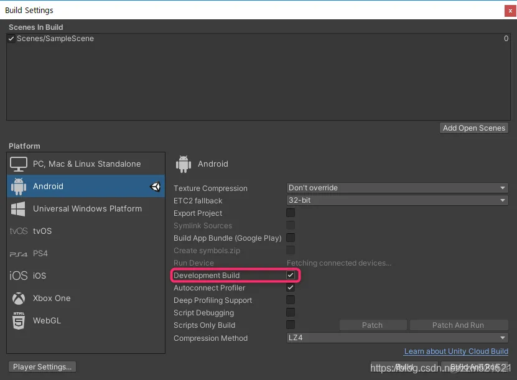Click the Deep Profiling Support label
Screen dimensions: 517x380
pos(213,300)
